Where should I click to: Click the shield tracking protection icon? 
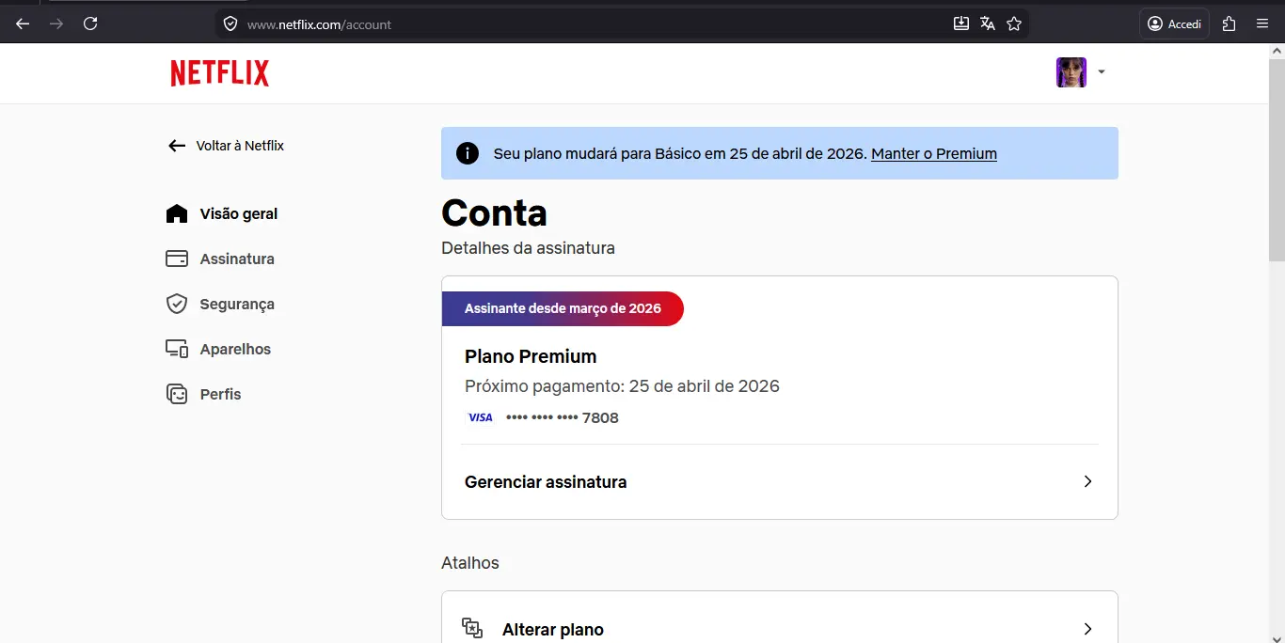(230, 24)
